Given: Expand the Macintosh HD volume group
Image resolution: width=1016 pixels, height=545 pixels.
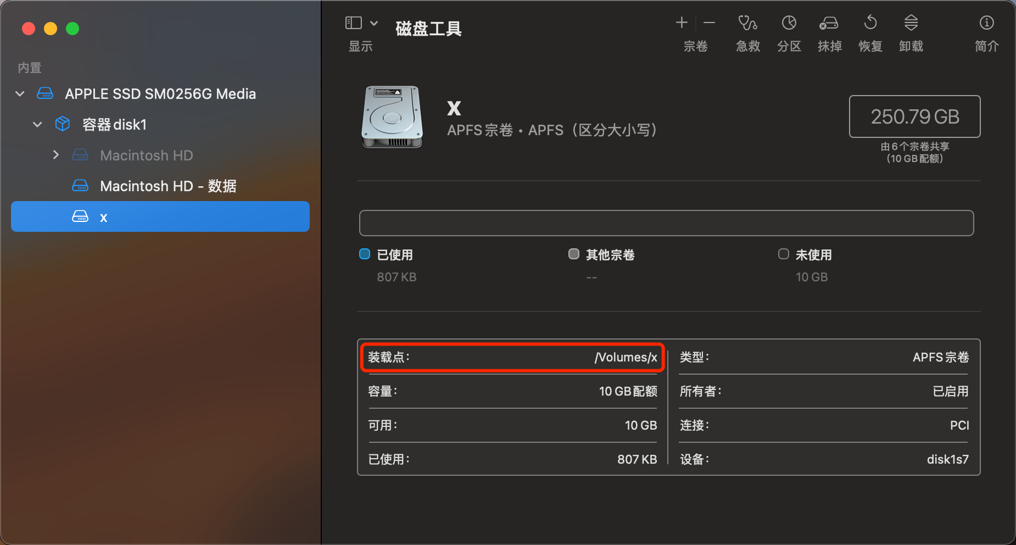Looking at the screenshot, I should coord(55,155).
